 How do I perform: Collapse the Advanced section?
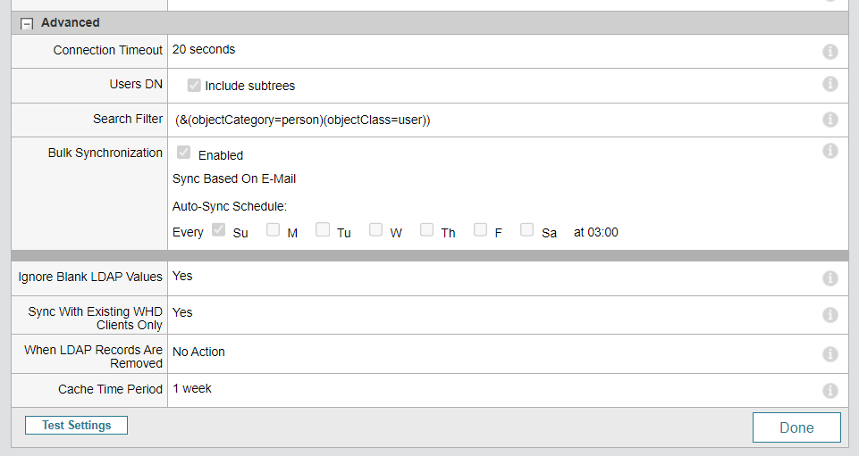(27, 23)
